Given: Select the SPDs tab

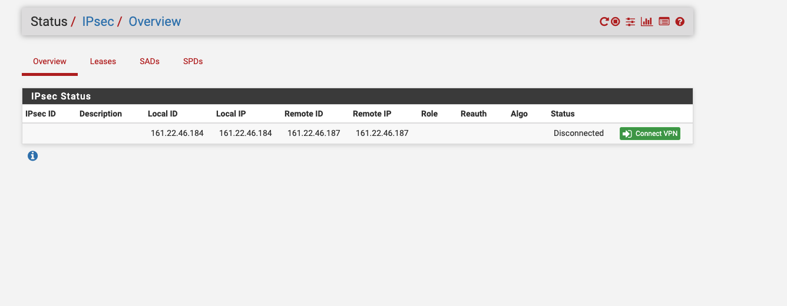Looking at the screenshot, I should tap(193, 61).
